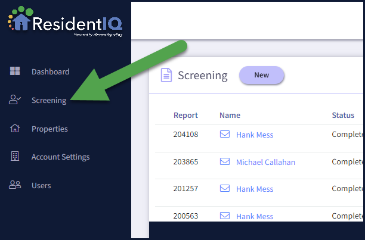The width and height of the screenshot is (365, 240).
Task: Click envelope icon for report 201257
Action: pos(225,188)
